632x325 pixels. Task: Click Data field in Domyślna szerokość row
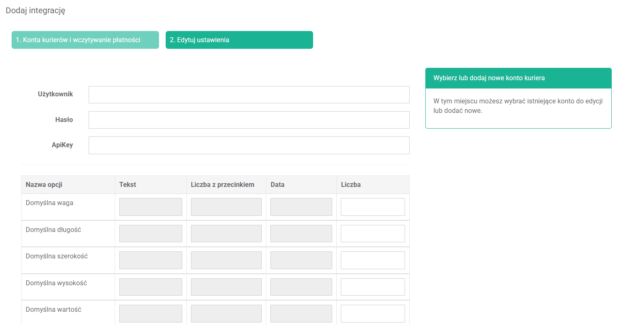(301, 260)
